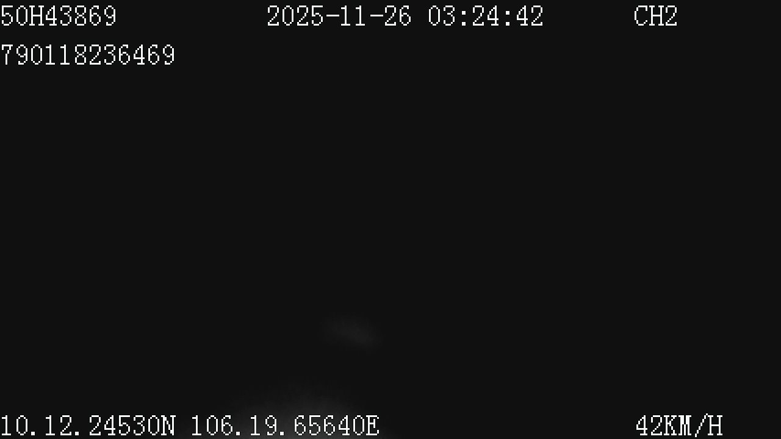The height and width of the screenshot is (439, 781).
Task: Select the CH2 channel label
Action: click(x=656, y=16)
